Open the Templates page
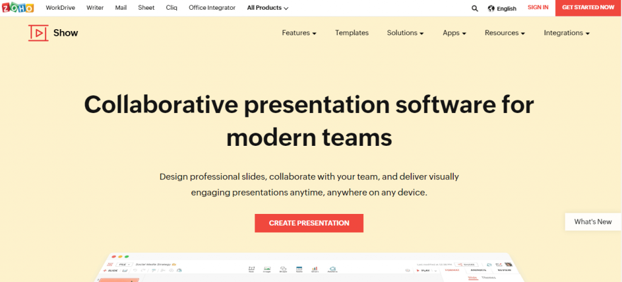 352,33
